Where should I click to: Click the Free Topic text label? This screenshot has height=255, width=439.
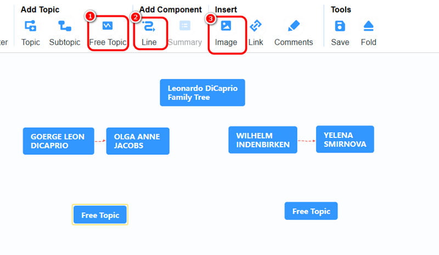click(x=108, y=42)
